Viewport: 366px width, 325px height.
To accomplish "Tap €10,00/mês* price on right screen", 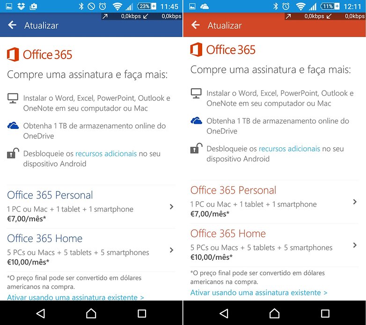I will pos(212,257).
